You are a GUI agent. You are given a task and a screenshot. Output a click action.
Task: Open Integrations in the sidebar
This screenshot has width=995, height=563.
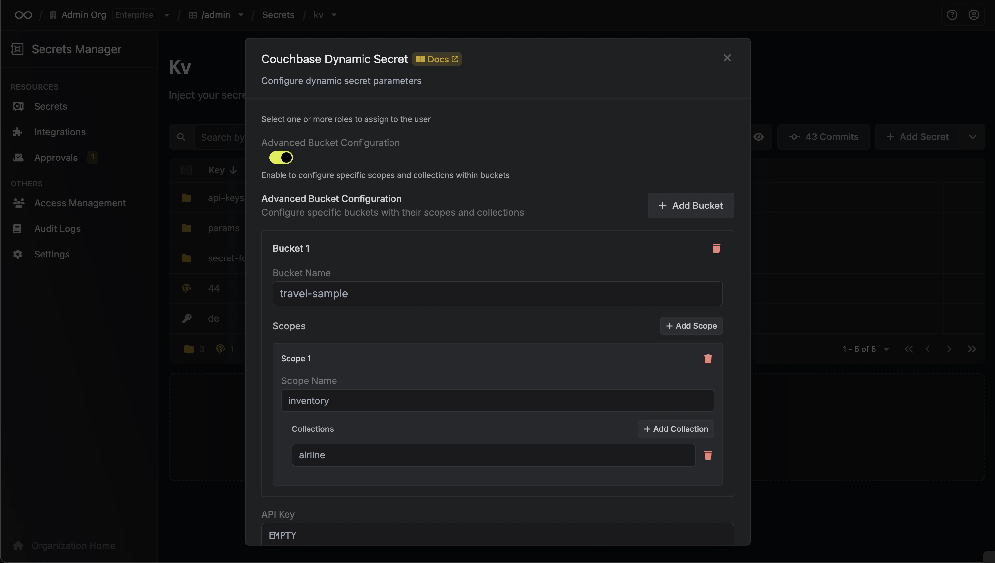click(60, 132)
